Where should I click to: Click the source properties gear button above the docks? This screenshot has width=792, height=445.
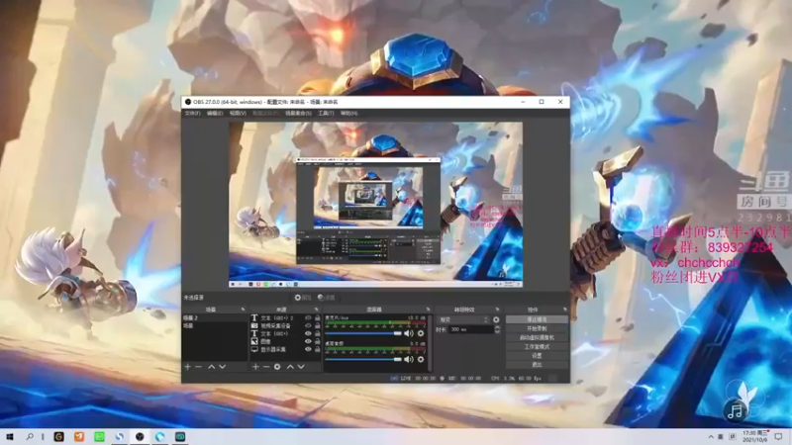303,298
